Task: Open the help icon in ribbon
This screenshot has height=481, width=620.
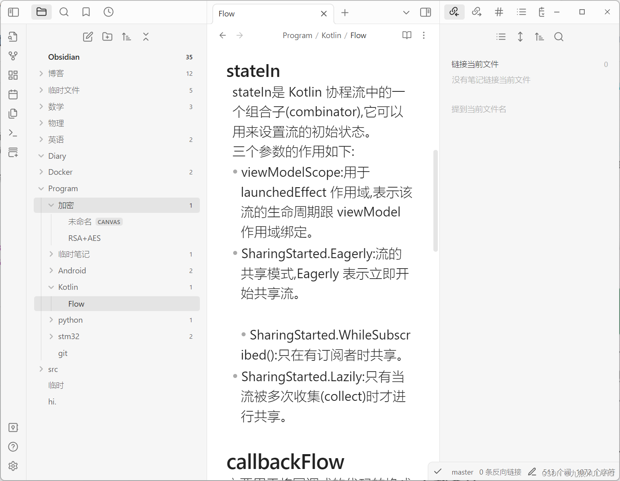Action: point(13,447)
